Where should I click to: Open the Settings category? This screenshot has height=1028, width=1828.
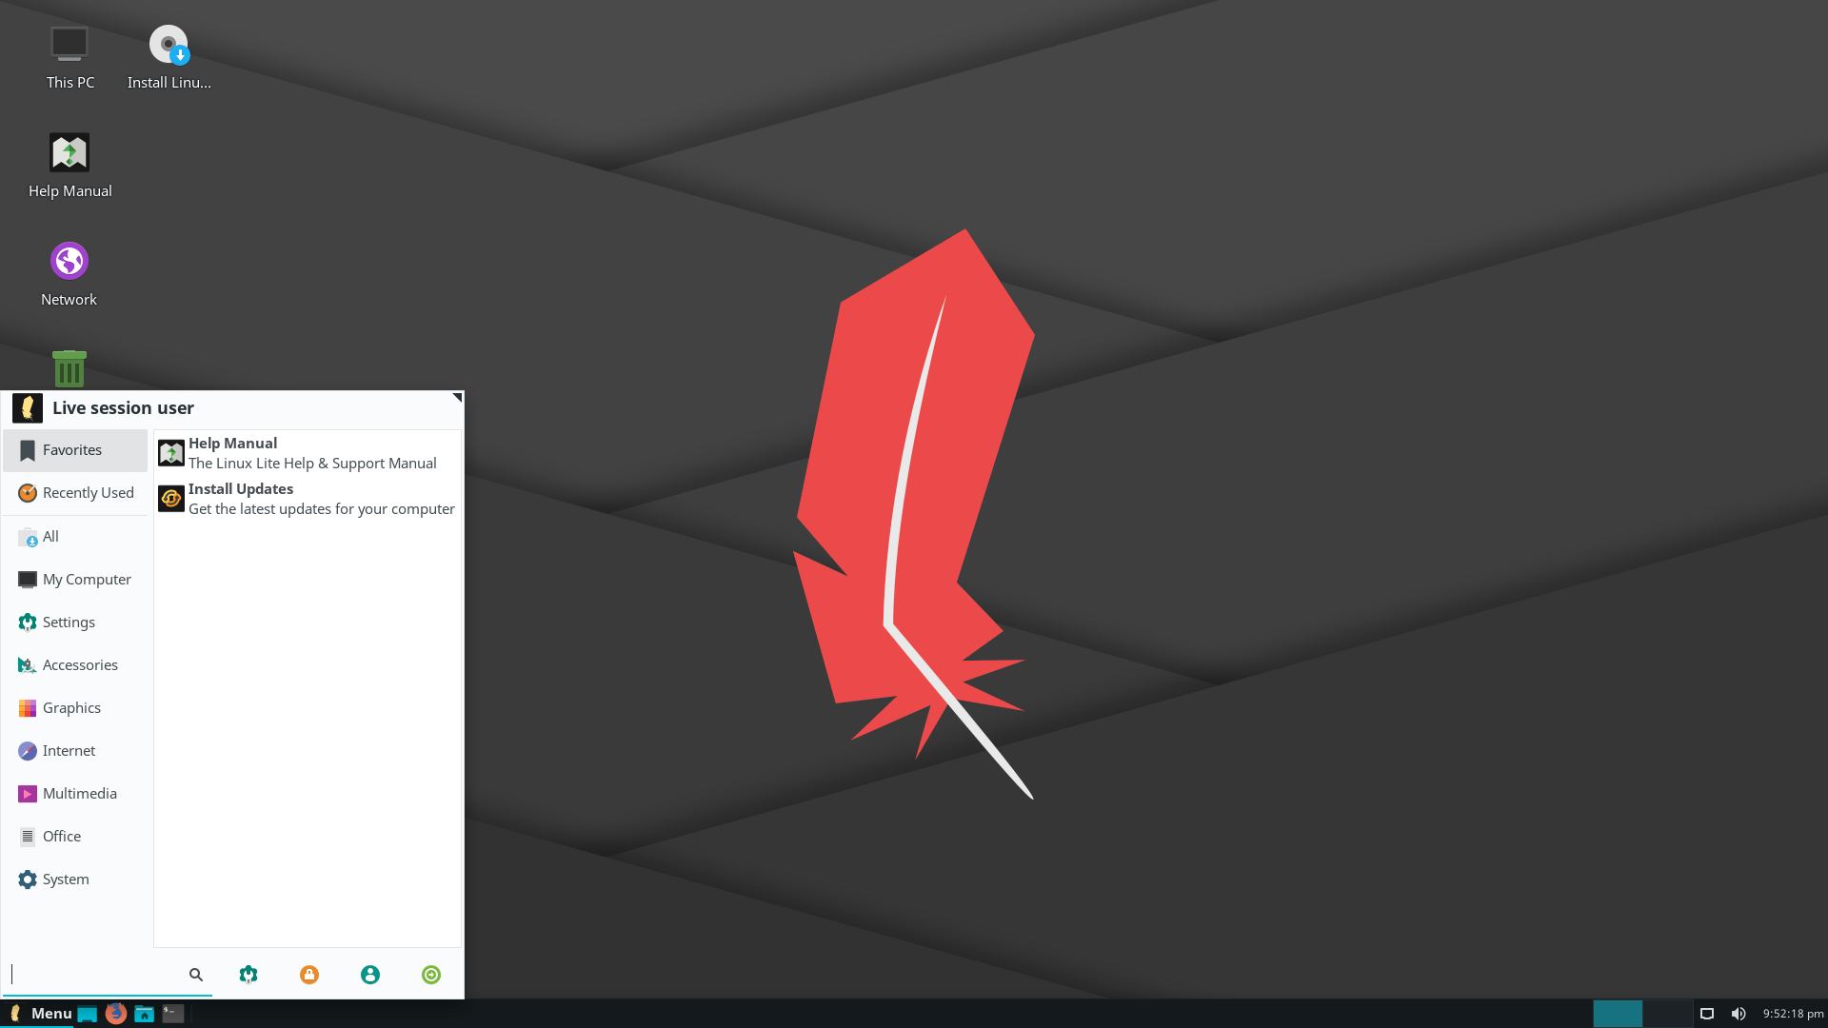coord(75,623)
